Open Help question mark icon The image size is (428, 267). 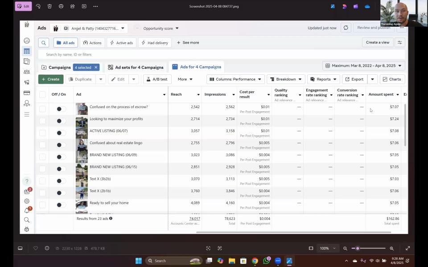(27, 181)
